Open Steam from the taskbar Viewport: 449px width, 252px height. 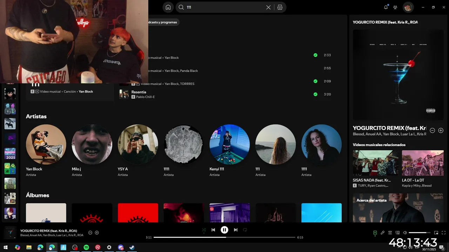(x=132, y=247)
